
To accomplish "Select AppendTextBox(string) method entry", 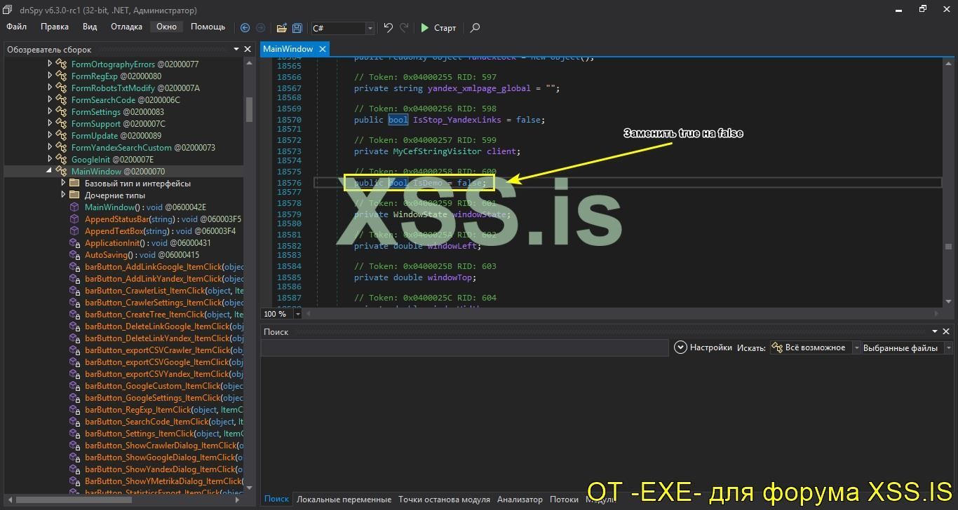I will click(160, 231).
